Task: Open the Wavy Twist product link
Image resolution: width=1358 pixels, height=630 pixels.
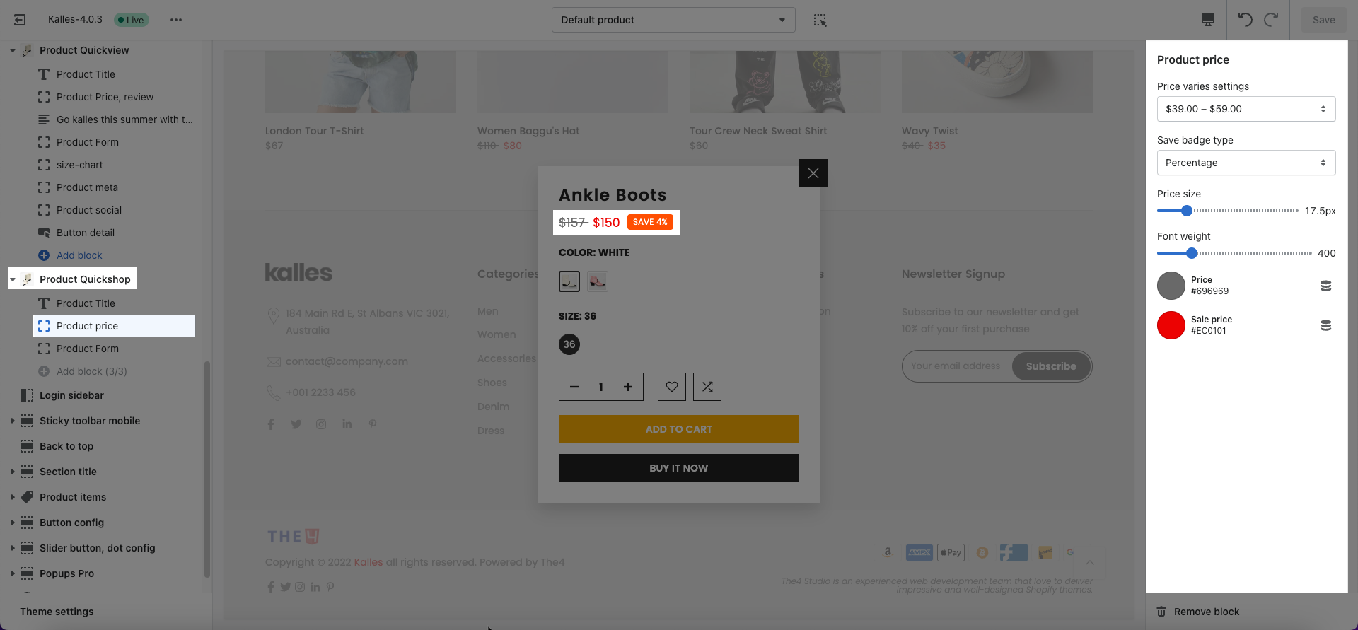Action: (x=929, y=131)
